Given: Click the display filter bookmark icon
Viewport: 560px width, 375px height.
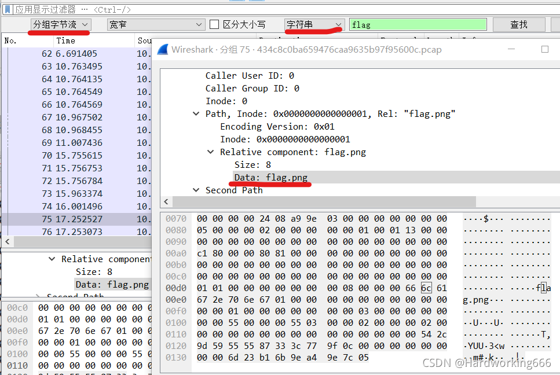Looking at the screenshot, I should pos(8,9).
